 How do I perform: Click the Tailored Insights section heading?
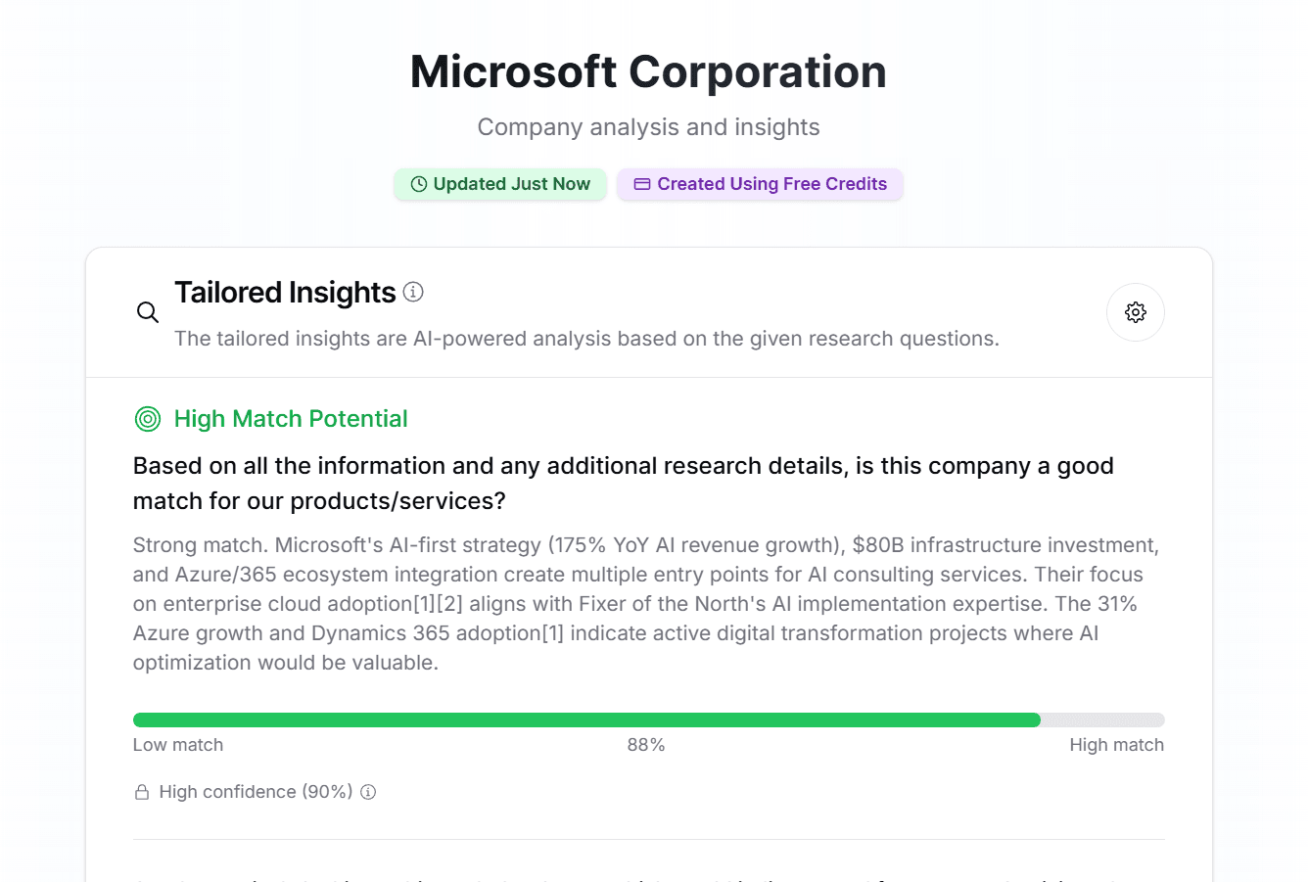point(285,293)
